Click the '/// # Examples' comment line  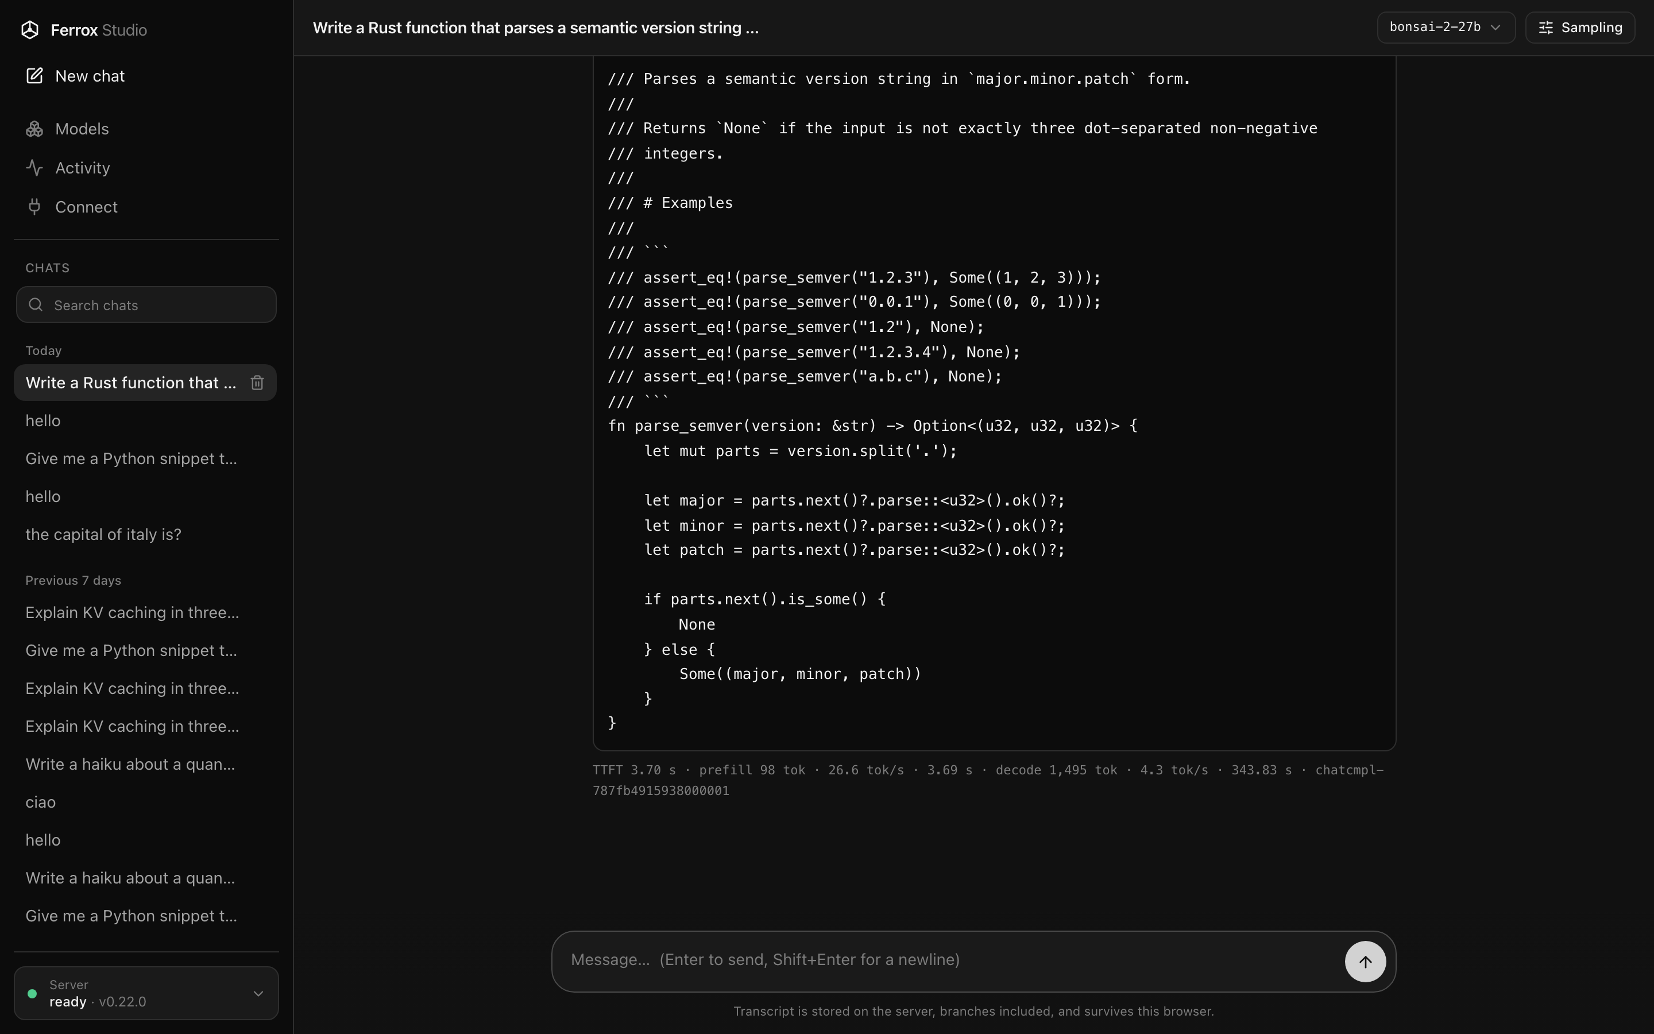(x=670, y=203)
